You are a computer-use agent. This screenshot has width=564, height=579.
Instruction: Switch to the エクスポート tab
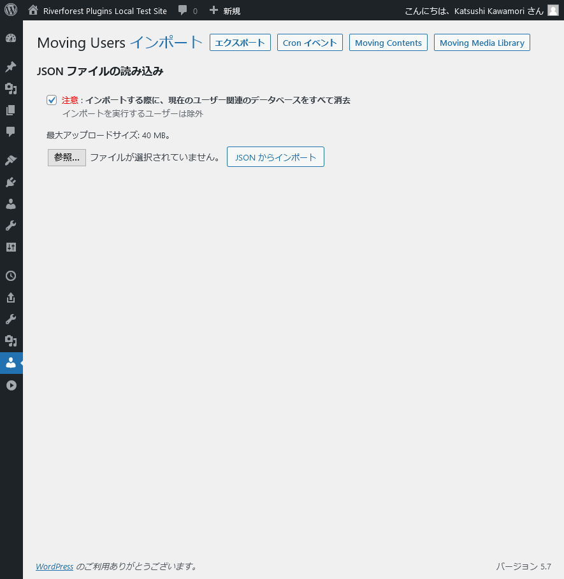coord(240,43)
